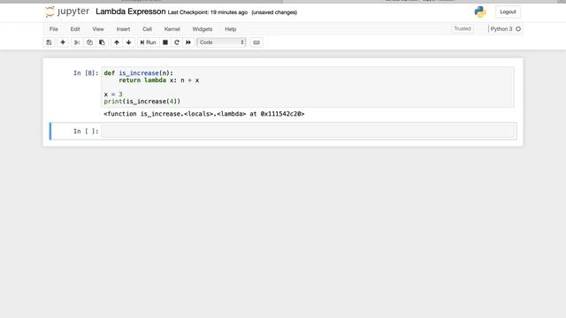Restart kernel and run all icon

click(x=188, y=42)
